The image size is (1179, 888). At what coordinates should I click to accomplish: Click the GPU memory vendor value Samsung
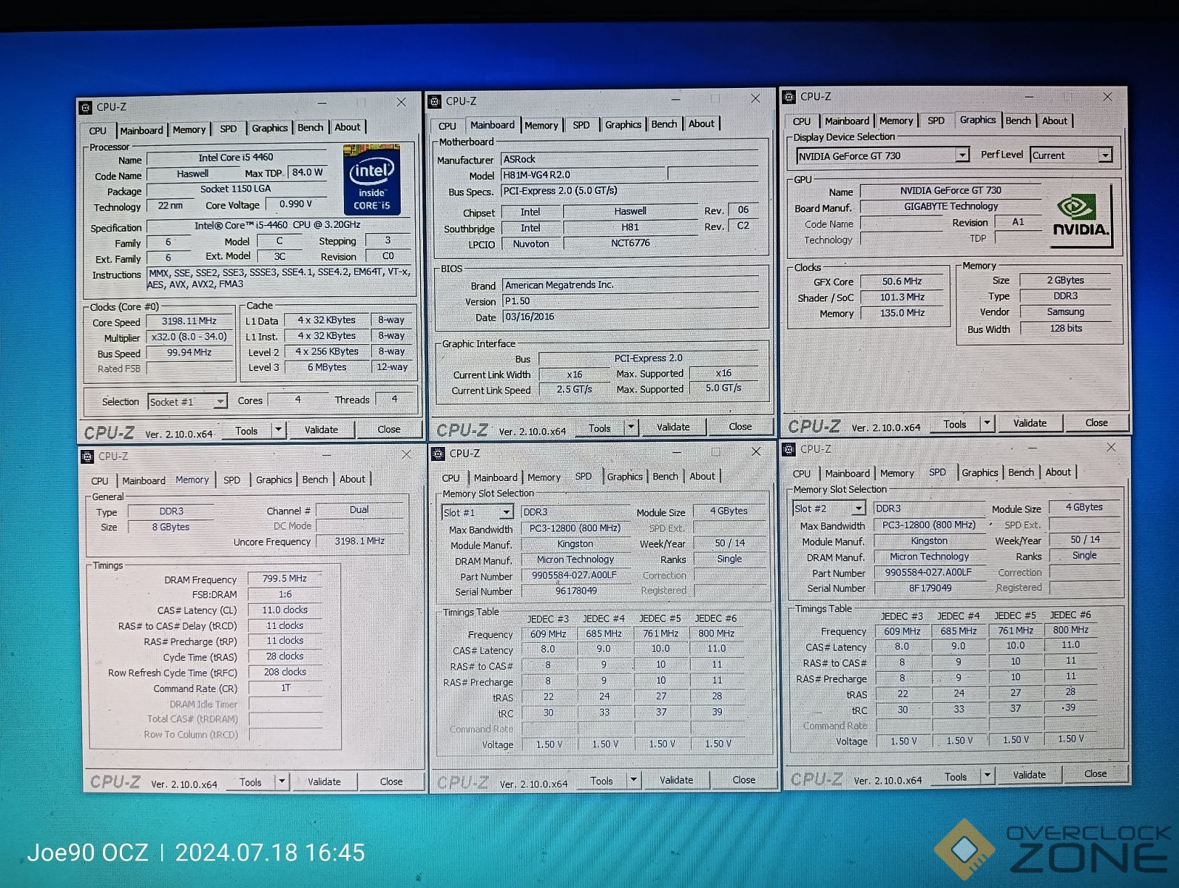pyautogui.click(x=1065, y=312)
